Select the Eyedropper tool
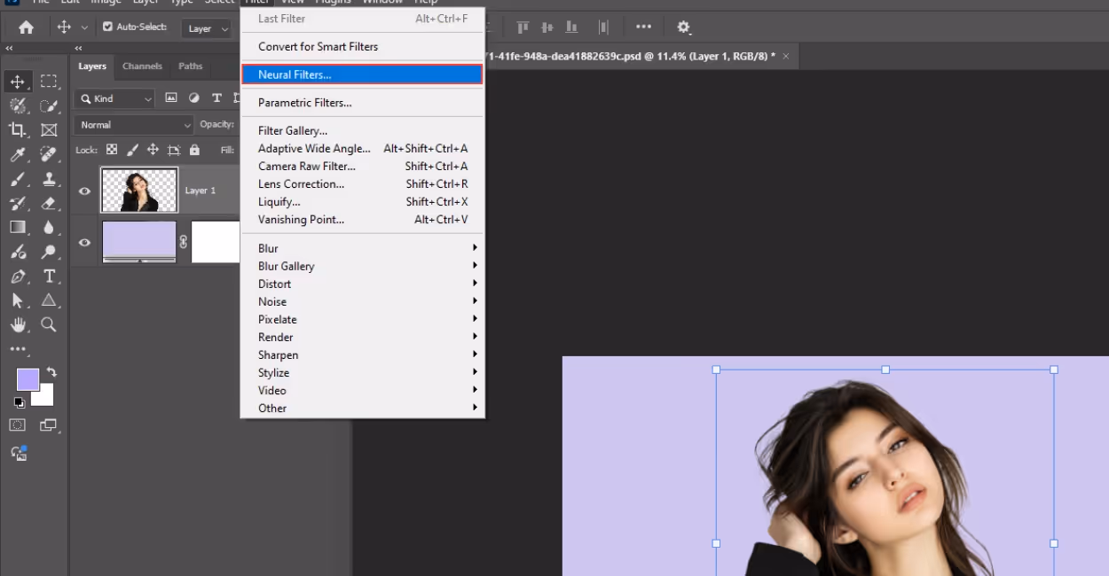Screen dimensions: 1109x576 click(x=18, y=155)
